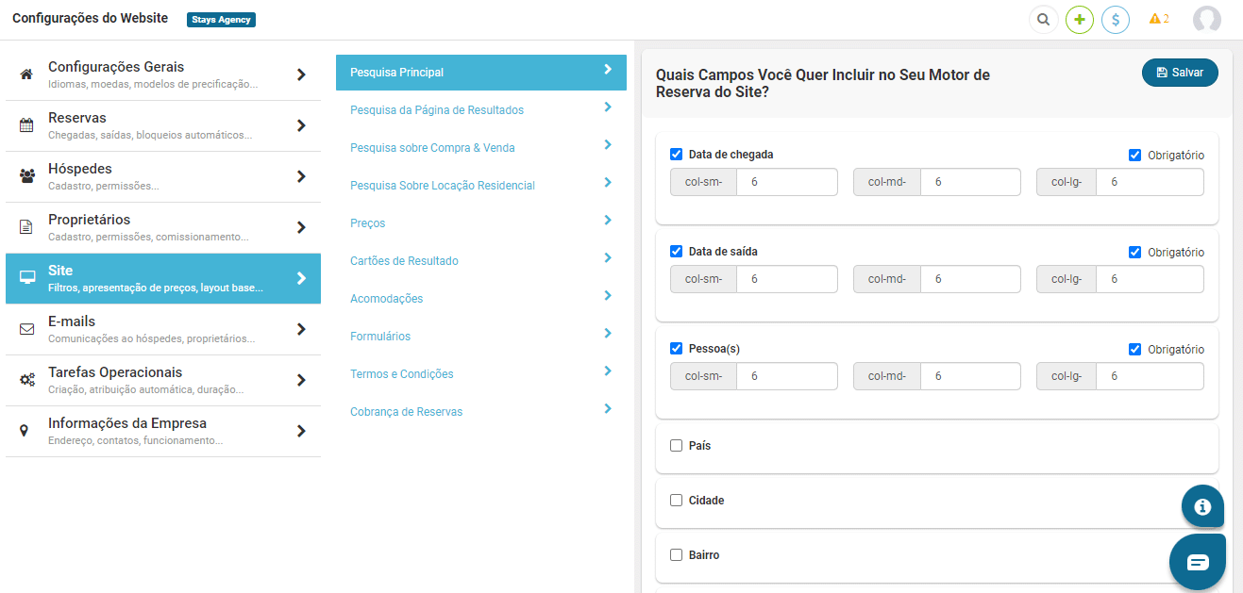Click the Stays Agency badge
Image resolution: width=1243 pixels, height=593 pixels.
[x=221, y=19]
